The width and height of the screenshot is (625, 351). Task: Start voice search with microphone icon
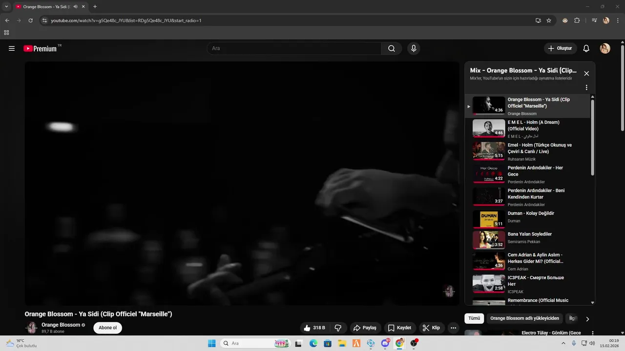tap(414, 48)
